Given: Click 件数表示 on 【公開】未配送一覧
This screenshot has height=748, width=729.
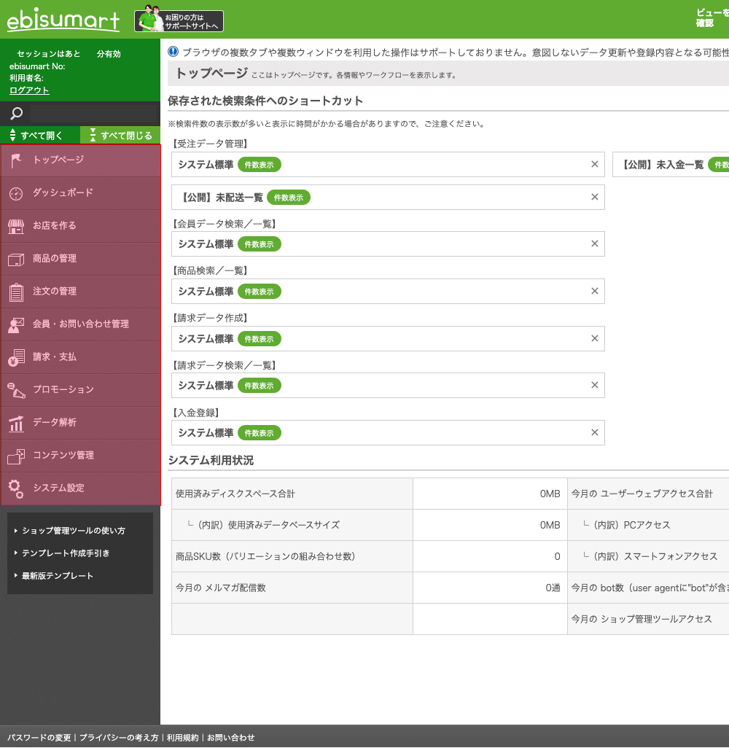Looking at the screenshot, I should [x=289, y=198].
